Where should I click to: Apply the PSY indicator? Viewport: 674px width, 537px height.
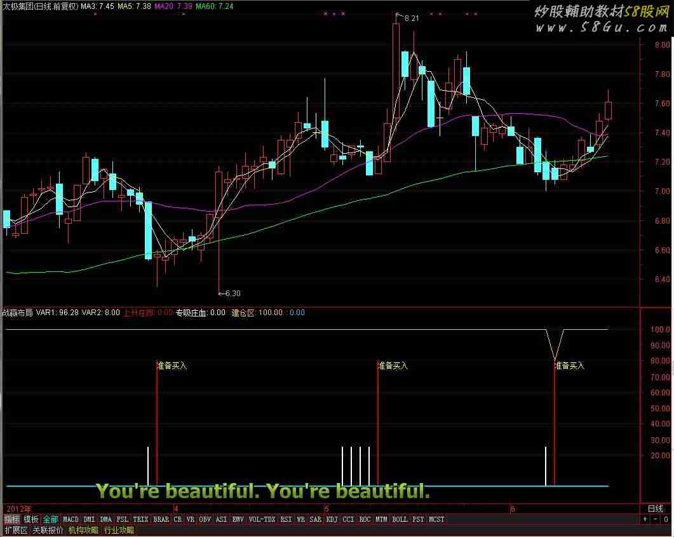[x=418, y=519]
